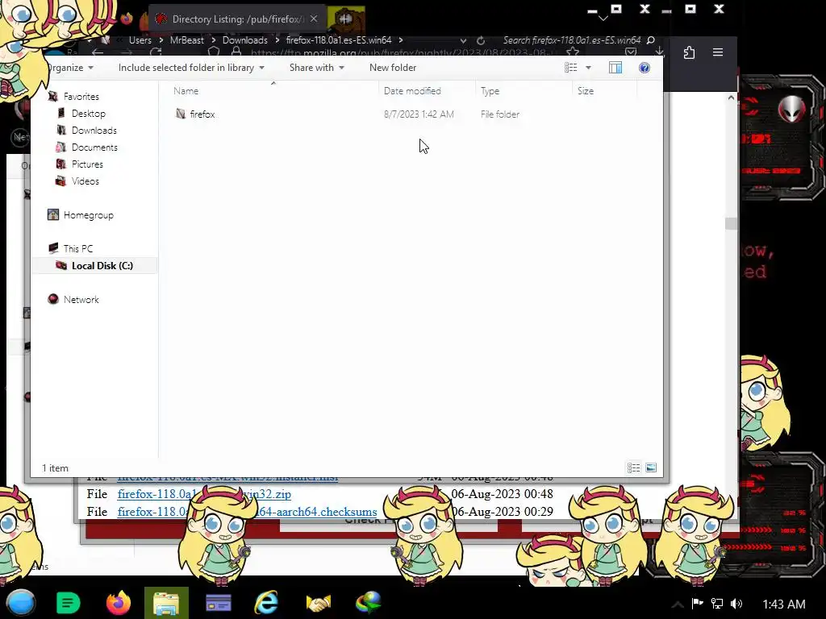
Task: Expand chevron between Downloads and firefox-118.0a1 breadcrumb
Action: click(x=277, y=40)
